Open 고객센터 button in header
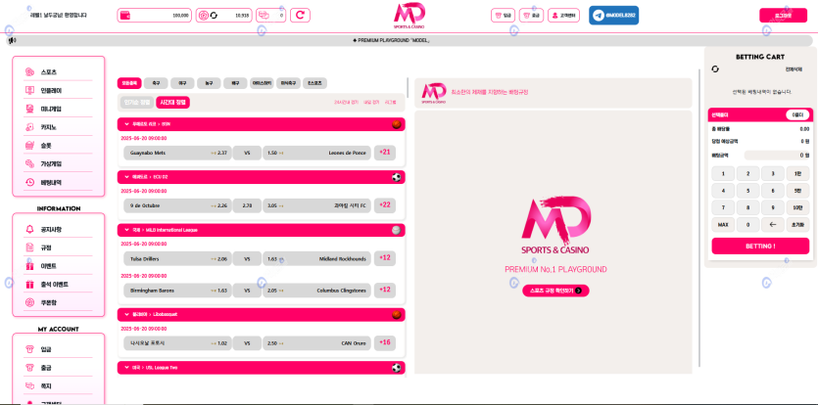Screen dimensions: 818x405 pyautogui.click(x=563, y=16)
